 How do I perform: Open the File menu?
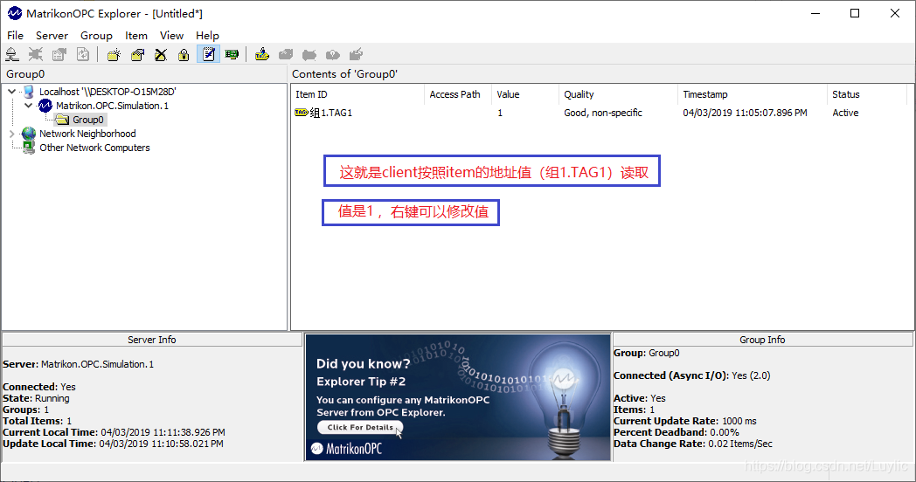coord(15,36)
